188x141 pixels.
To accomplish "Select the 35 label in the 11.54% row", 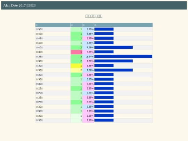I will point(39,57).
